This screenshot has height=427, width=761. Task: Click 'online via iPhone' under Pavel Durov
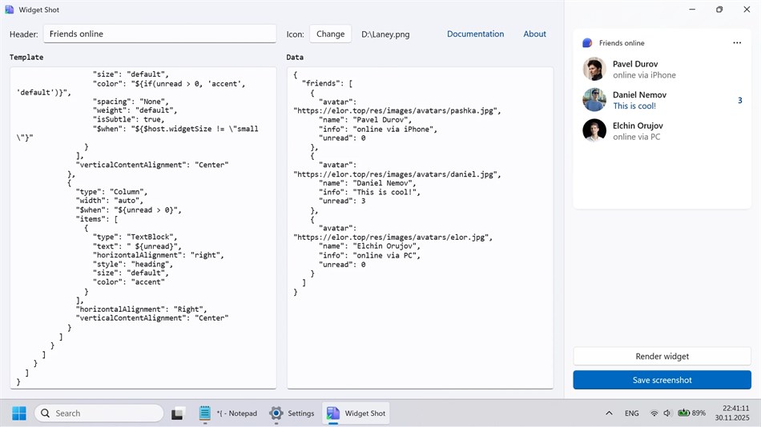coord(644,75)
